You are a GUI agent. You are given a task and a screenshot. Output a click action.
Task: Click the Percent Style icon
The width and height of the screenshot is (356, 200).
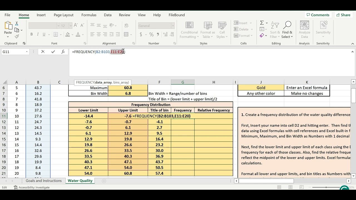pos(151,34)
